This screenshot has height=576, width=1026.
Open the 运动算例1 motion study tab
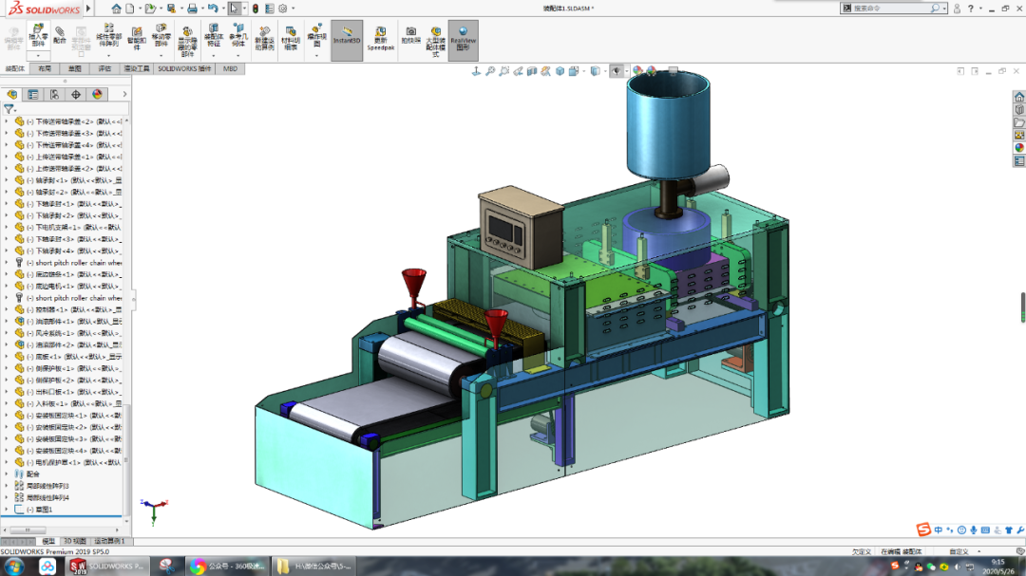110,541
